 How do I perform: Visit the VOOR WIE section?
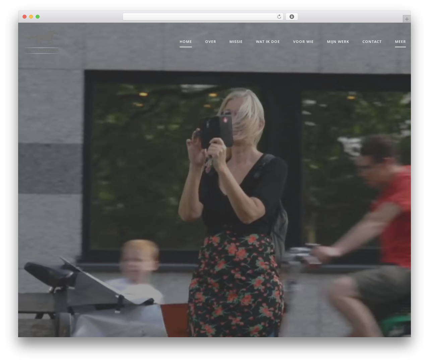point(303,42)
